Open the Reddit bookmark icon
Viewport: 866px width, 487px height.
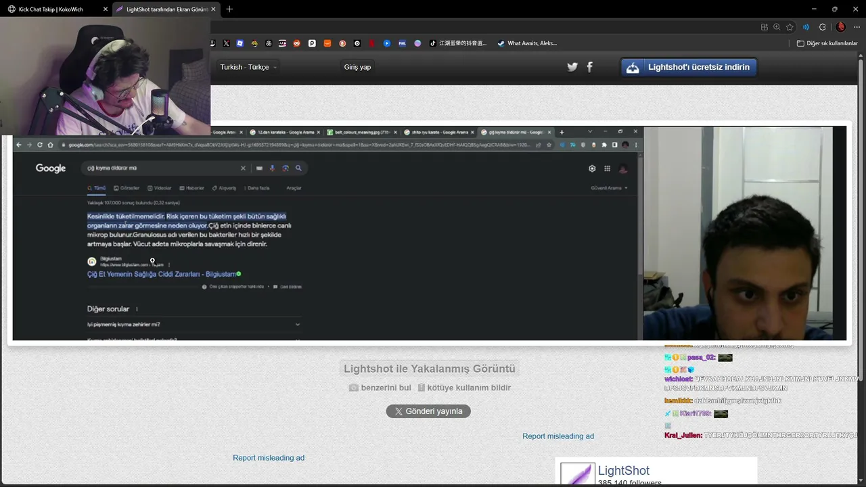297,43
